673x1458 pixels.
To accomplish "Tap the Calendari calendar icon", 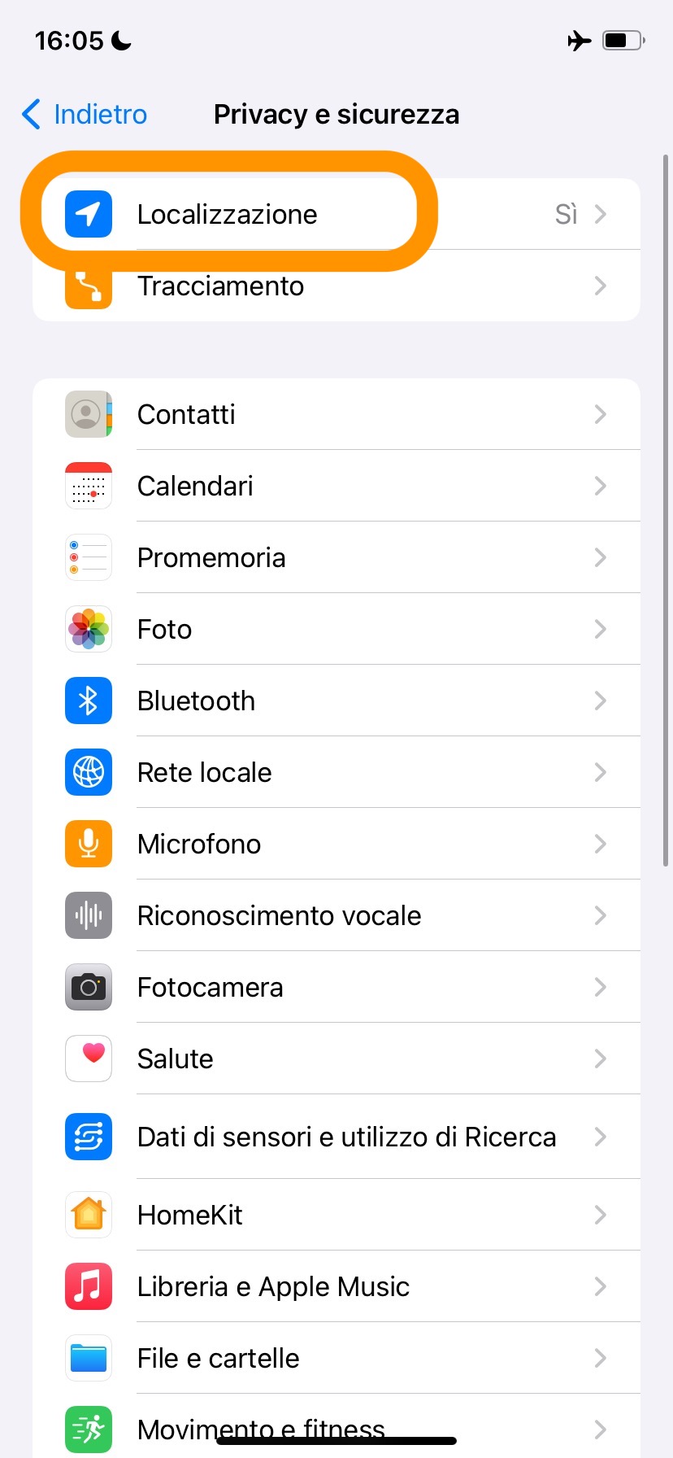I will [x=89, y=486].
